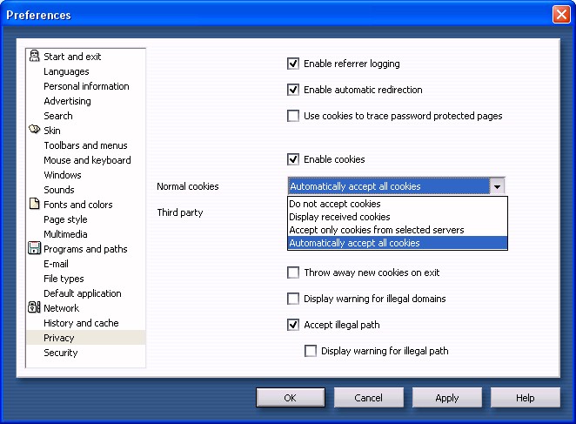This screenshot has width=576, height=424.
Task: Click the Skin category icon
Action: (34, 131)
